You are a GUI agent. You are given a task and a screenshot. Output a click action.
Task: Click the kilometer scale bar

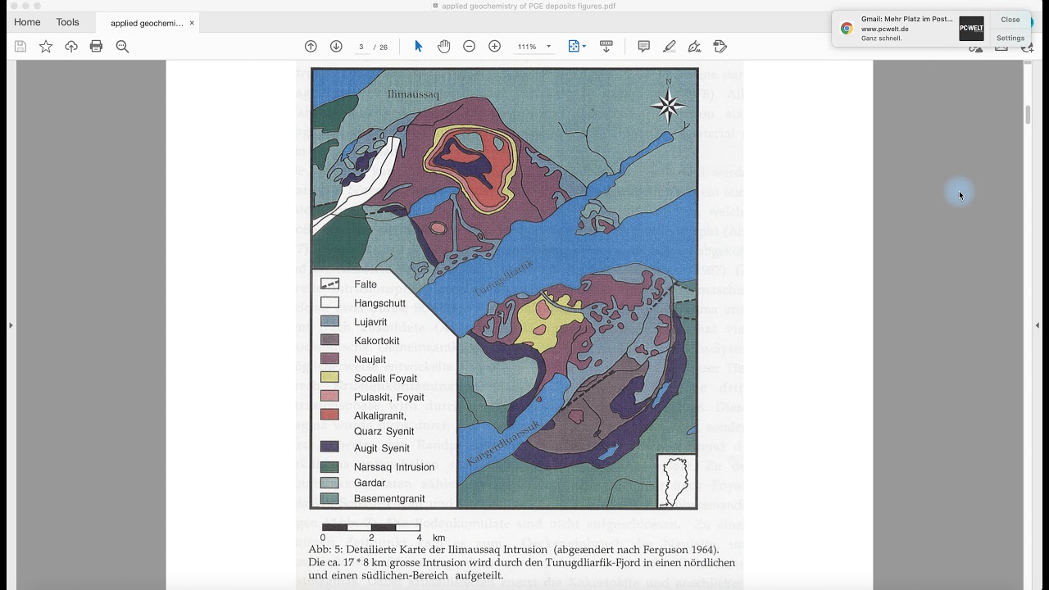pyautogui.click(x=370, y=528)
